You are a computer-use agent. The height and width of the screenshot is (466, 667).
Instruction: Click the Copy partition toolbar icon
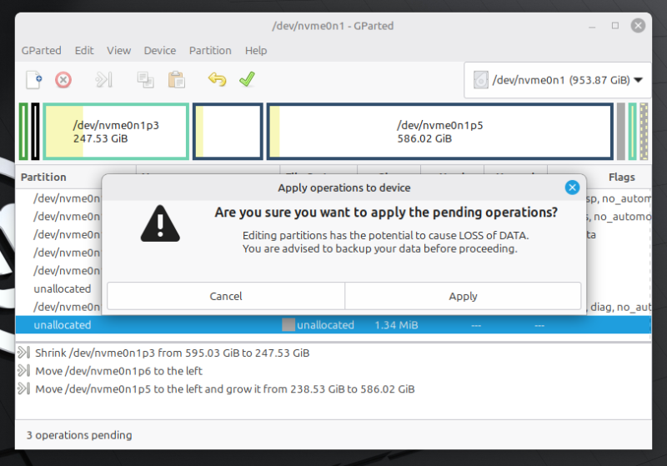[145, 80]
